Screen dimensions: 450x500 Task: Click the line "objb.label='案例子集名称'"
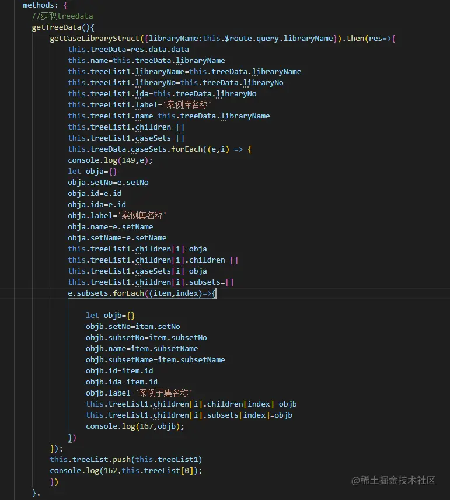tap(139, 393)
